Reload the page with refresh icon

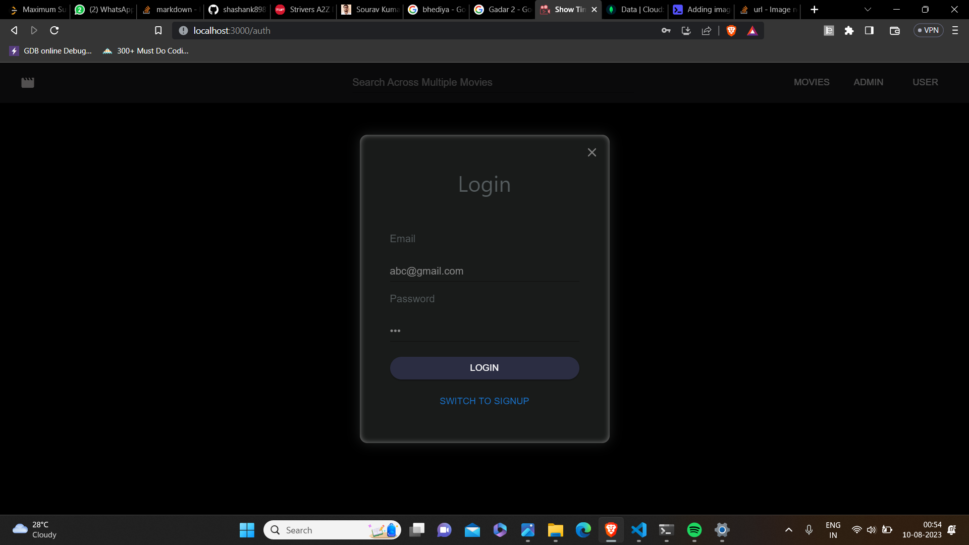55,31
